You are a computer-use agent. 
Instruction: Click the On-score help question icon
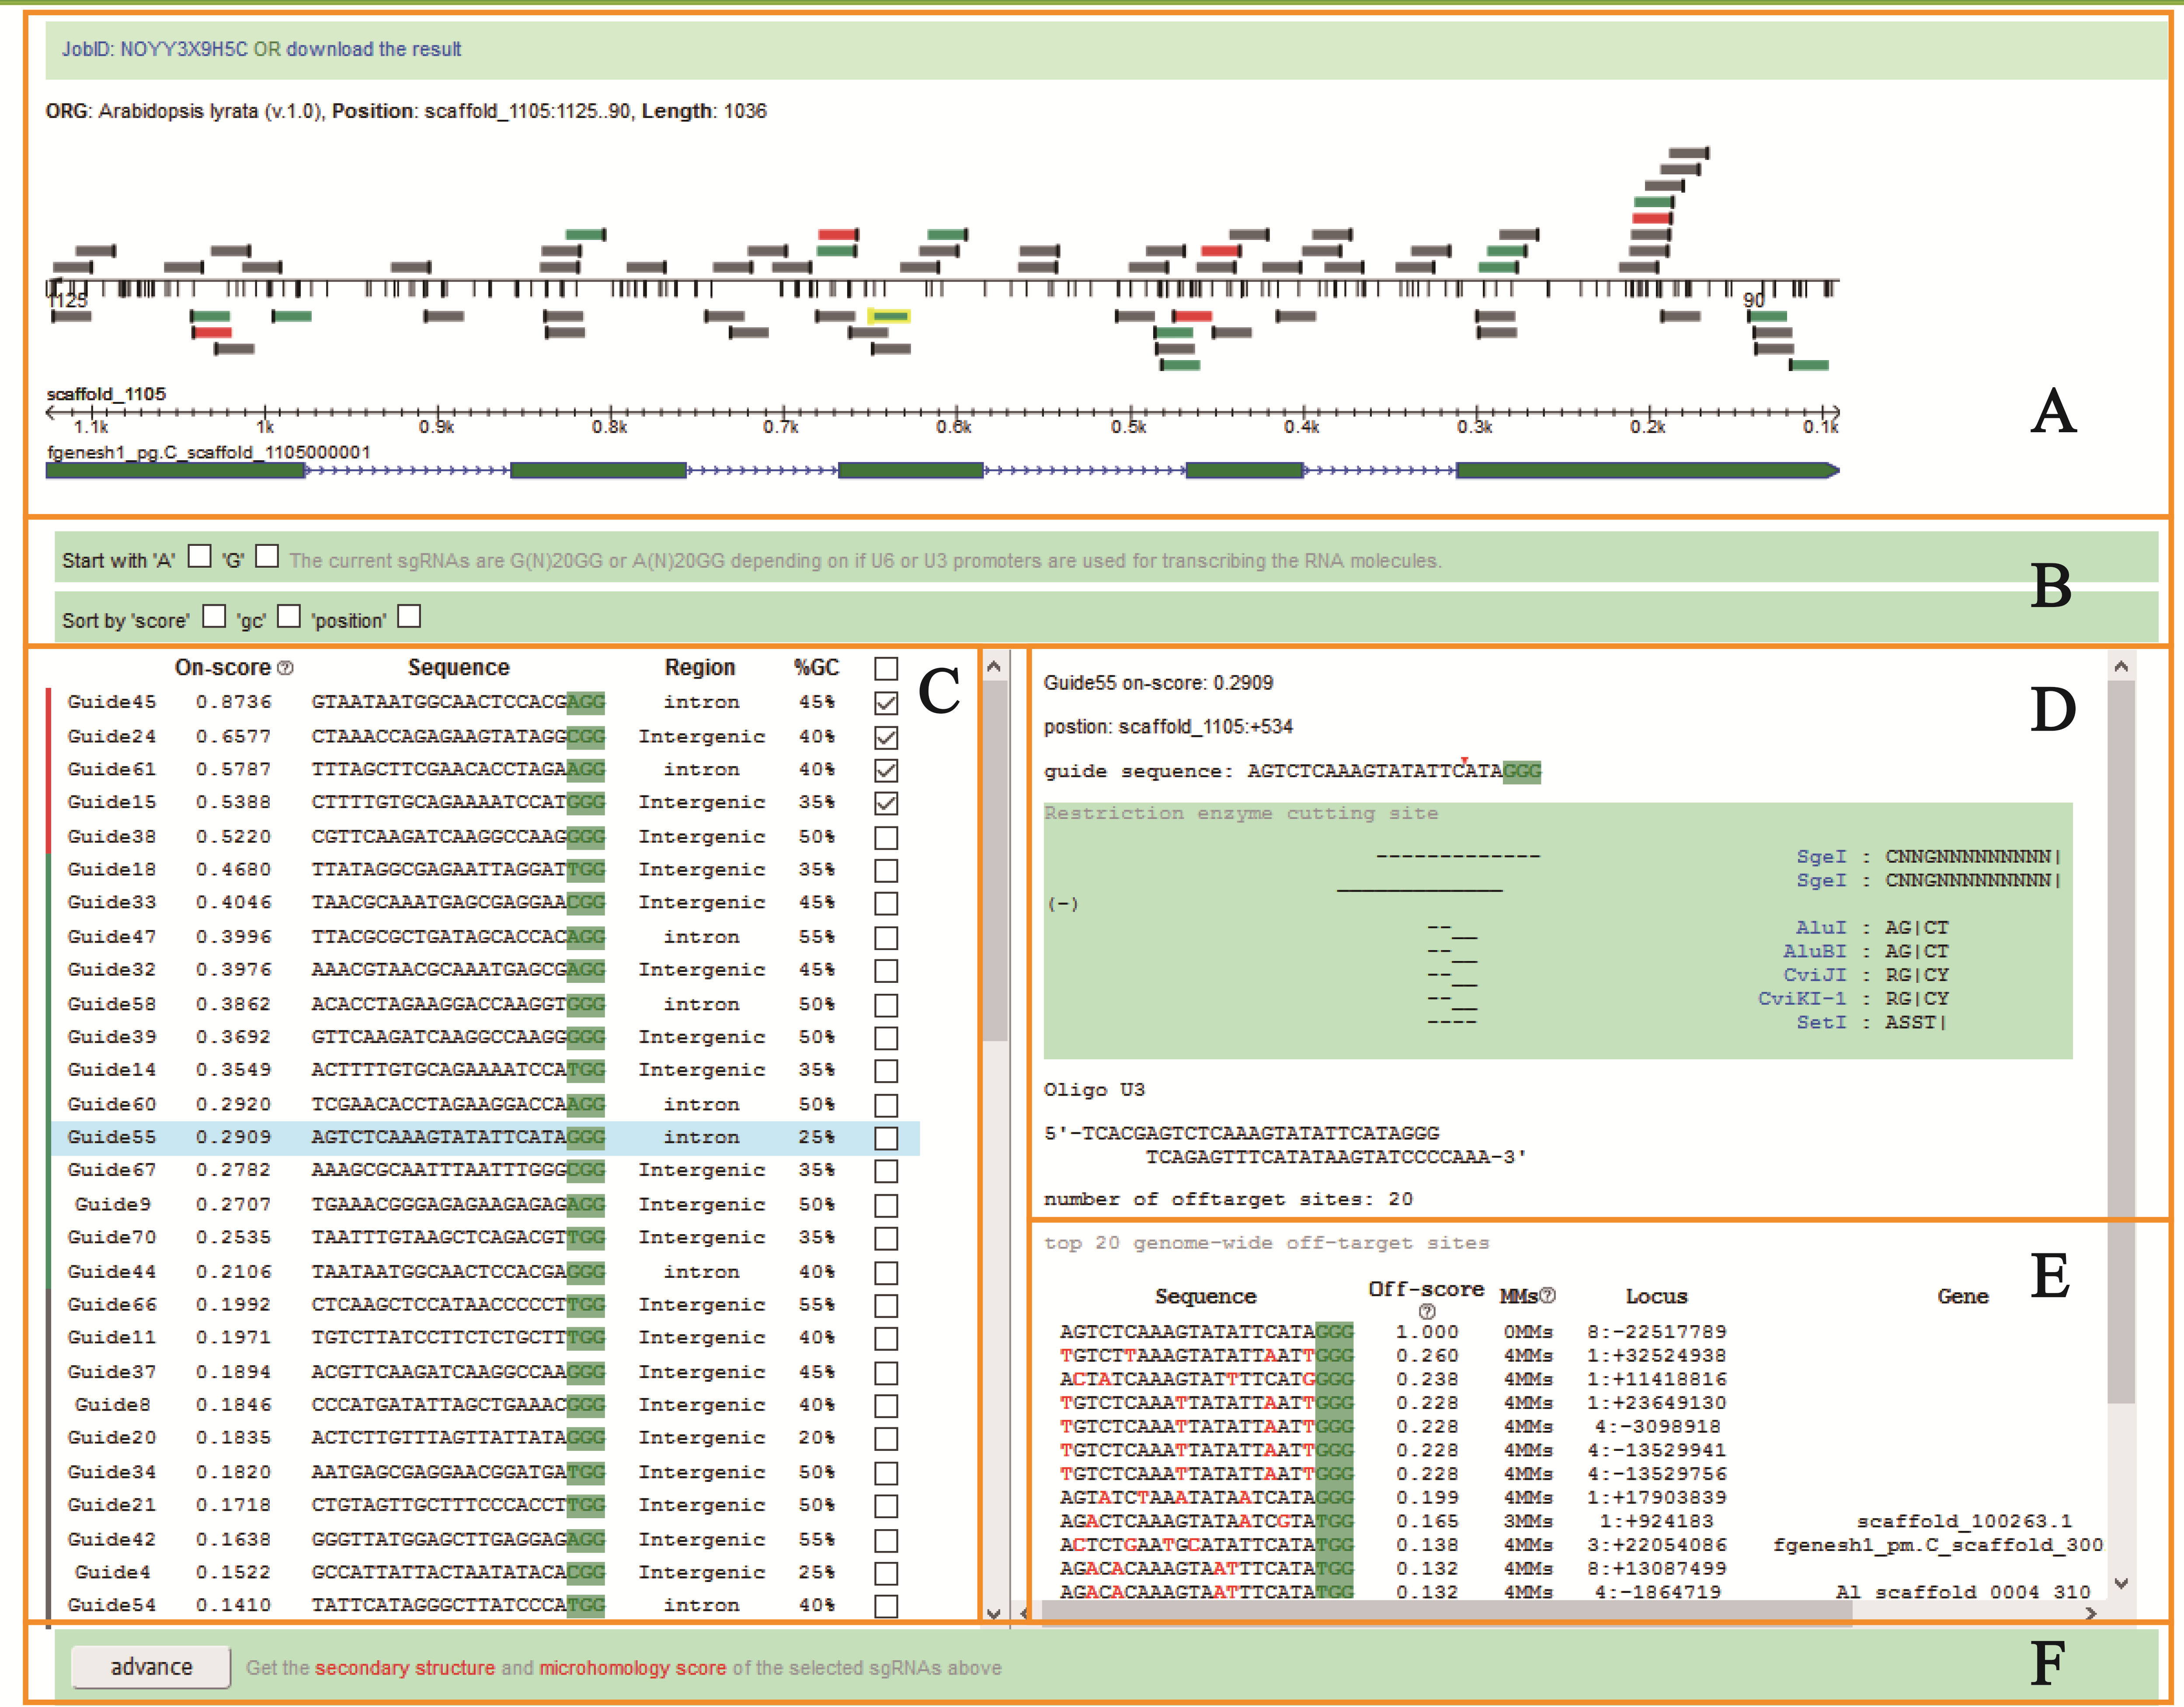click(x=285, y=668)
